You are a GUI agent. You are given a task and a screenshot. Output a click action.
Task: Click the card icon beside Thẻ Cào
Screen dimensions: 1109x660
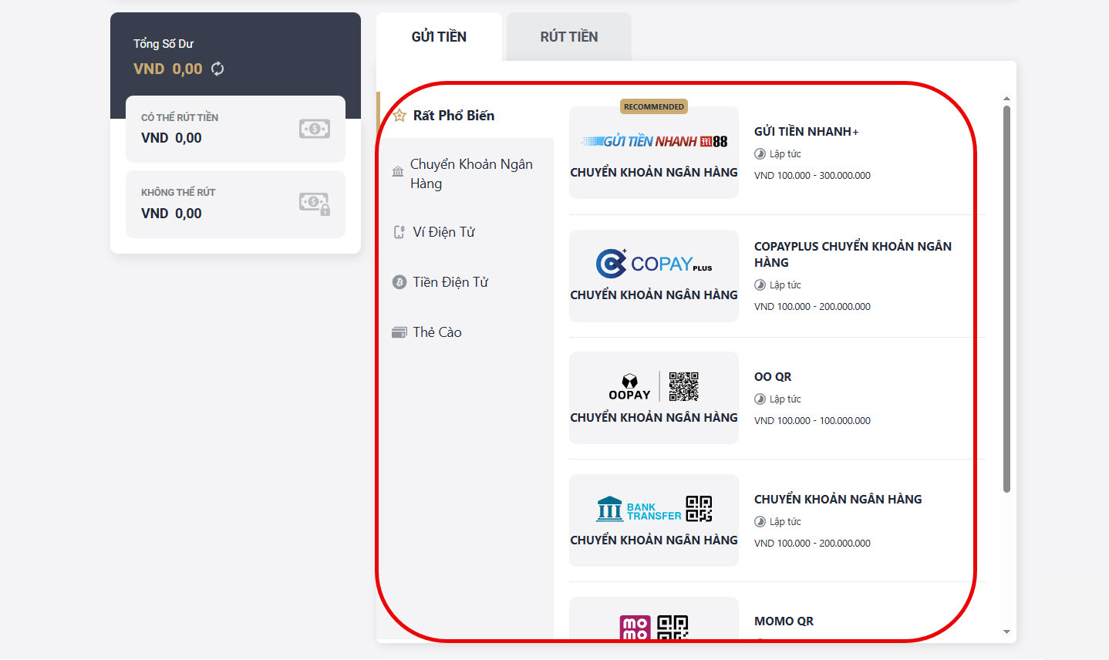coord(399,332)
